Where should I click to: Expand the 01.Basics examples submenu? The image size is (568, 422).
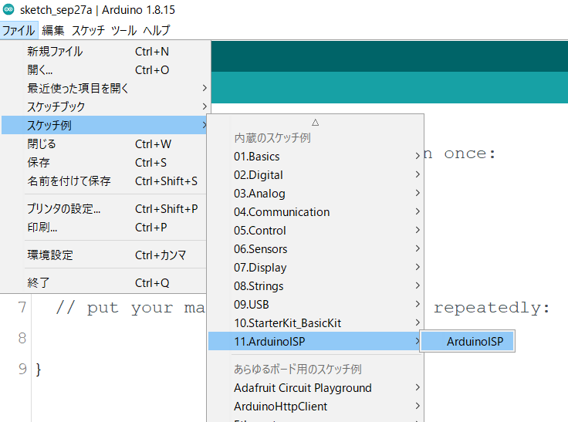[256, 157]
